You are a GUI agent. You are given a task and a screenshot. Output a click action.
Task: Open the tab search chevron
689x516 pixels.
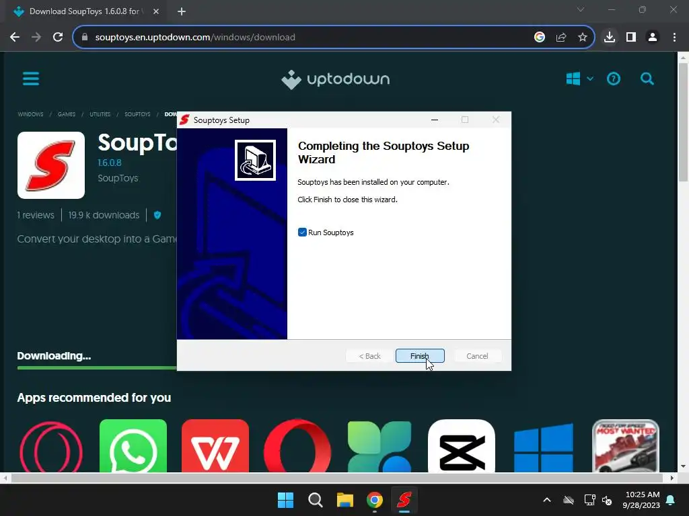[x=581, y=9]
